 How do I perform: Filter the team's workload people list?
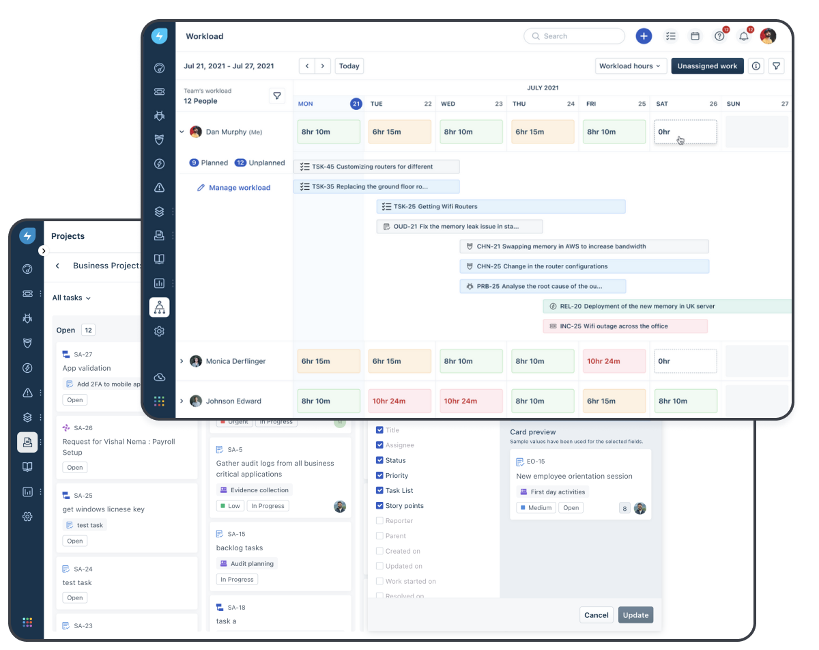[x=276, y=96]
